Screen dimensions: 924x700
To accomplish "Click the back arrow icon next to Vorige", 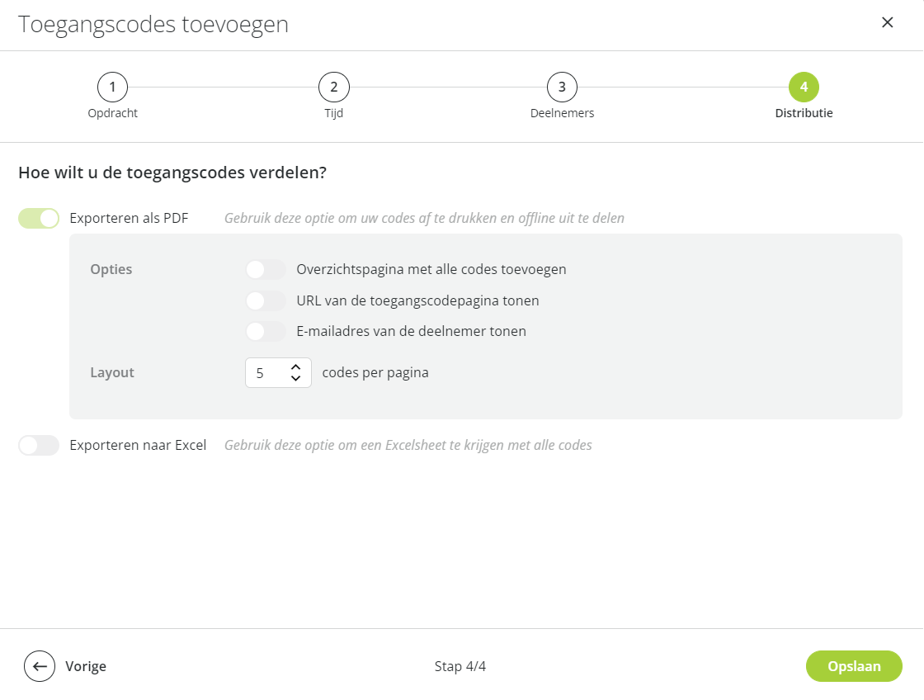I will tap(40, 666).
